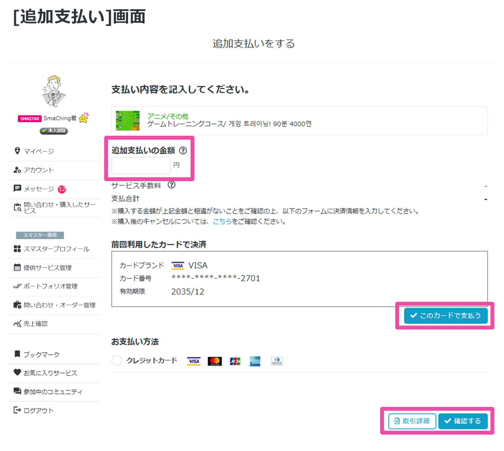Click the star badge beside SmaChing君

pos(84,118)
